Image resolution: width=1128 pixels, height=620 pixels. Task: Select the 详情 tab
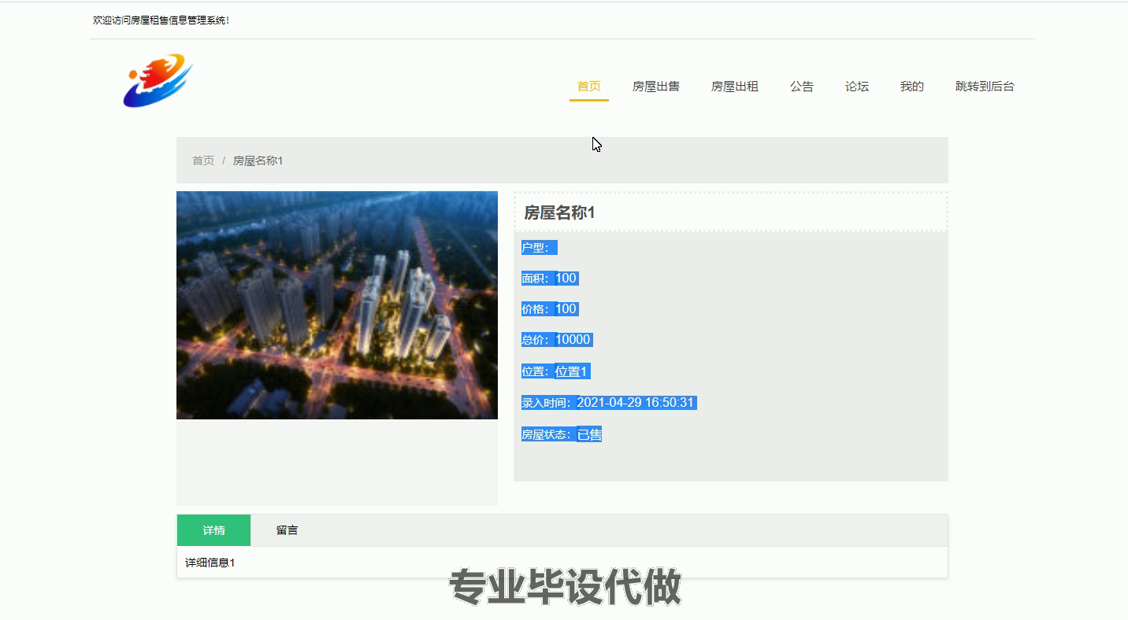213,530
